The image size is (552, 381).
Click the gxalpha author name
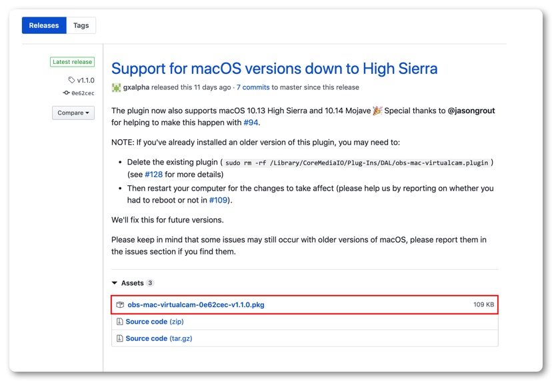coord(137,87)
